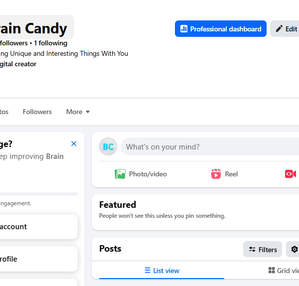Click the 1 following link
The height and width of the screenshot is (286, 299).
point(50,43)
